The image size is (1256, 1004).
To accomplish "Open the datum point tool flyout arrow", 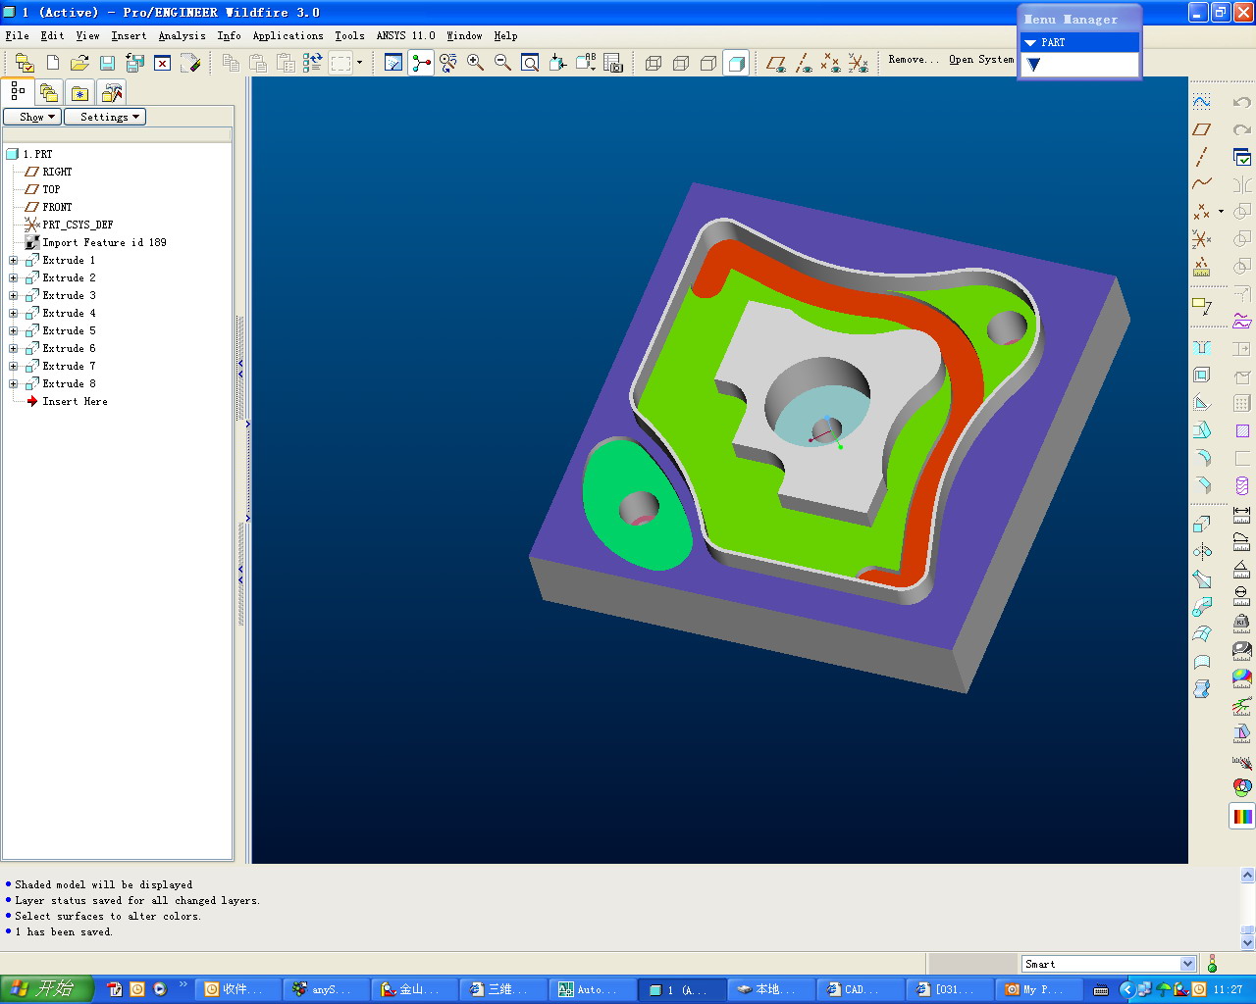I will tap(1221, 211).
